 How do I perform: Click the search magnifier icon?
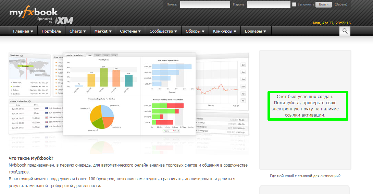tap(345, 31)
